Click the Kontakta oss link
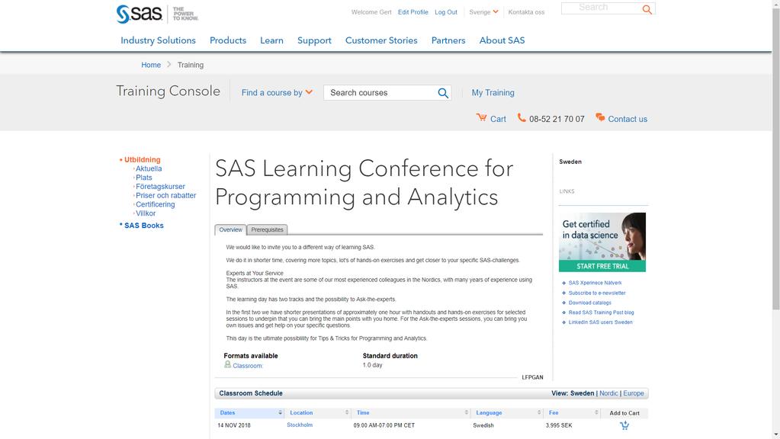The image size is (780, 439). coord(526,12)
